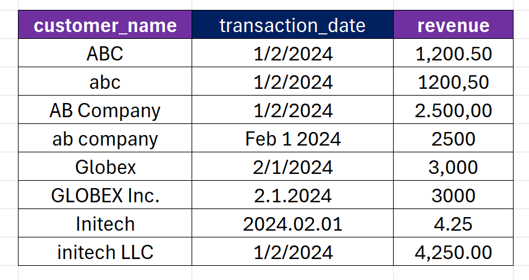This screenshot has width=529, height=280.
Task: Select the initech LLC cell
Action: pos(105,252)
